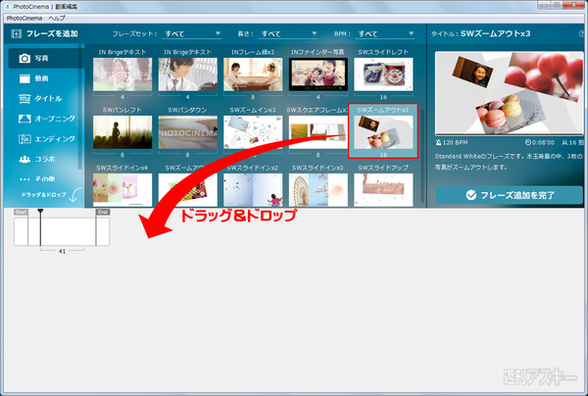Select the INフレーム線x2 phrase thumbnail
The image size is (588, 396).
point(253,74)
